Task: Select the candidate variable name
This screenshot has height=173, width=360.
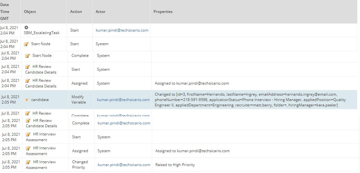Action: 40,100
